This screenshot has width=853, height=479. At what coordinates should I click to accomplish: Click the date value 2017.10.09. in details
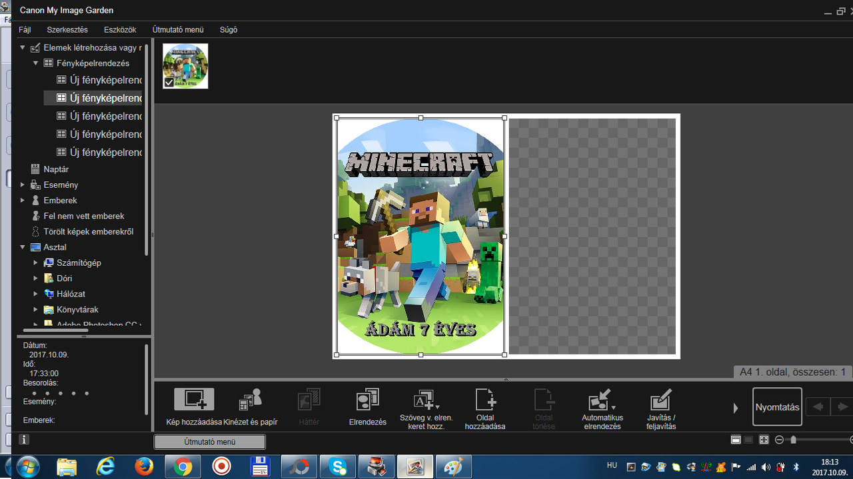point(49,355)
